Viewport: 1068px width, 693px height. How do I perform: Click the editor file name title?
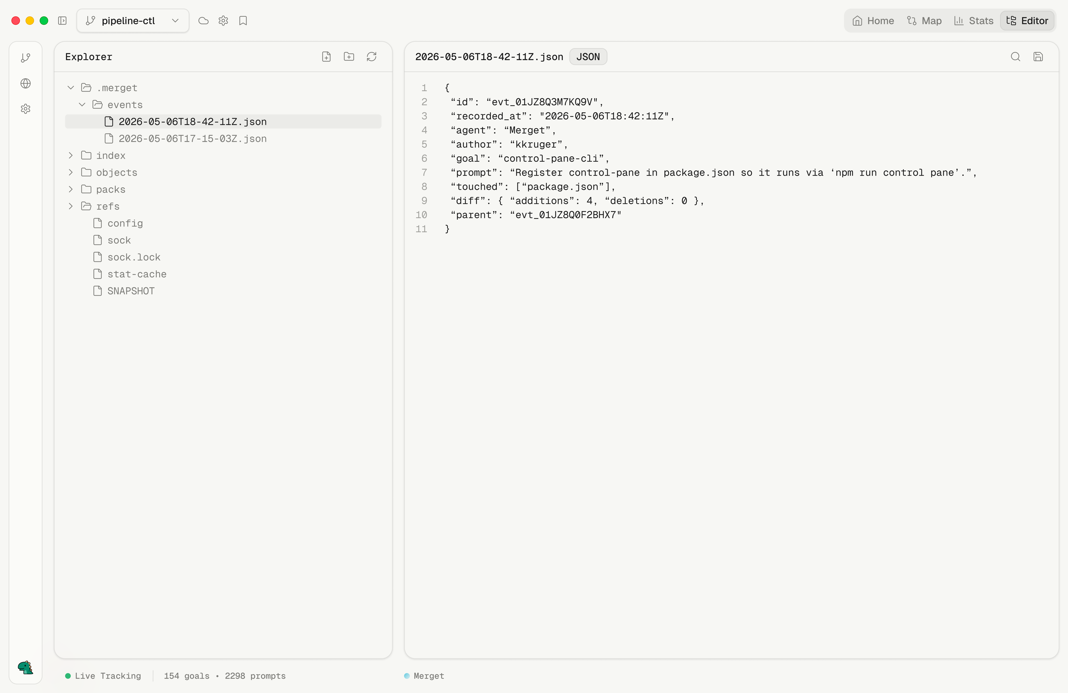489,56
